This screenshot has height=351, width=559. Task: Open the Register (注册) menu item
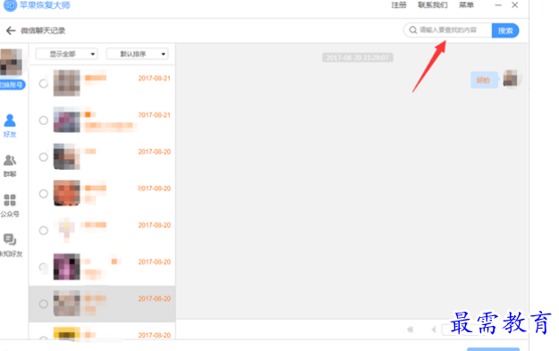tap(399, 5)
